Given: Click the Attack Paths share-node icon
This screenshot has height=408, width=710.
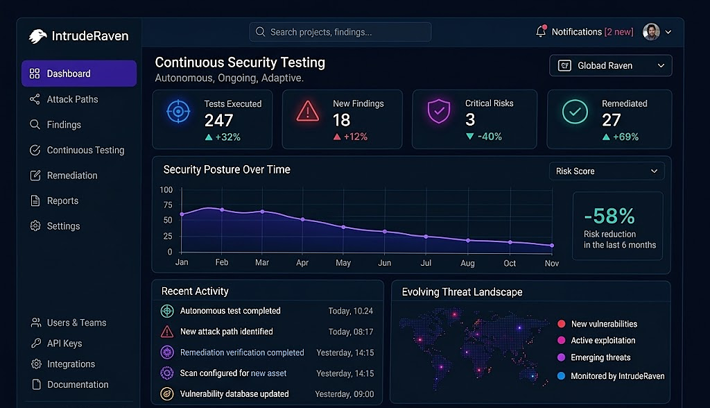Looking at the screenshot, I should 35,99.
